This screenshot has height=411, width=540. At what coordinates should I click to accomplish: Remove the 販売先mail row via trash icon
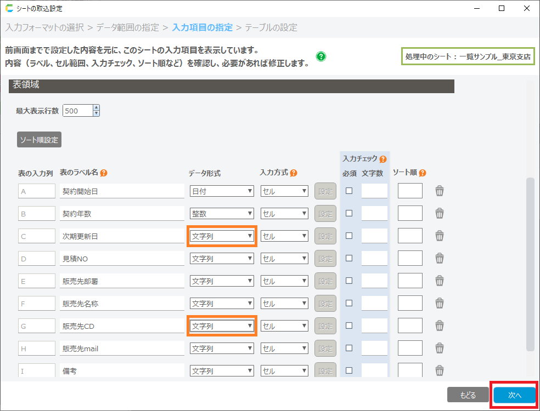(x=440, y=348)
